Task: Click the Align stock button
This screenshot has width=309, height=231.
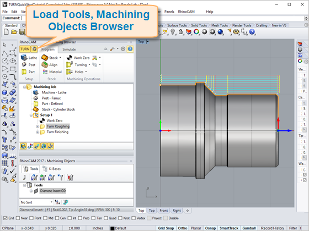Action: [50, 65]
